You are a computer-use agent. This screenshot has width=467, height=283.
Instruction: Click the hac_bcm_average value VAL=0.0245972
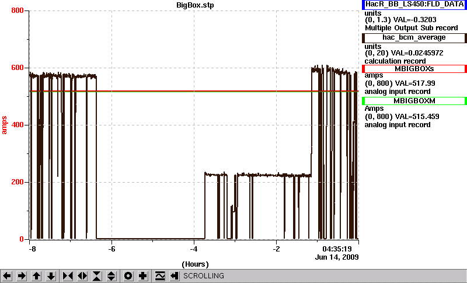coord(419,53)
